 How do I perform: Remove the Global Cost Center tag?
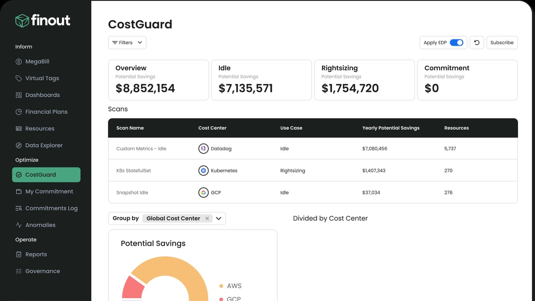point(207,219)
